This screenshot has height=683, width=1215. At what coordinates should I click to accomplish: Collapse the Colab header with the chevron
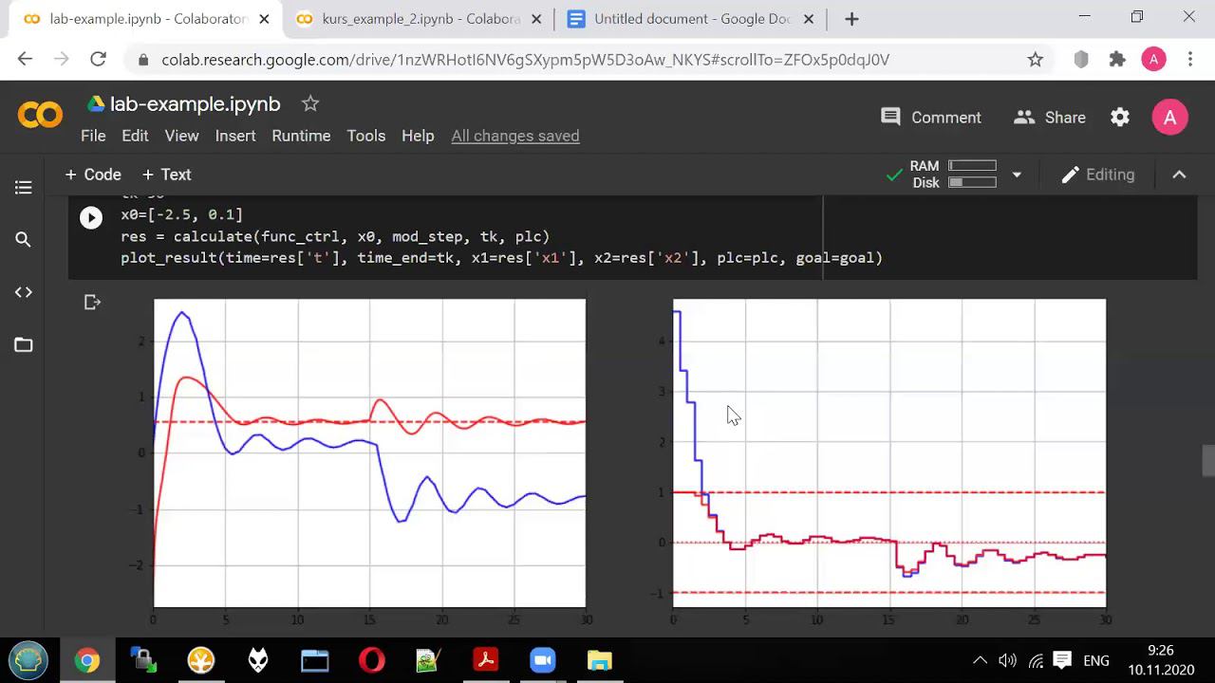pyautogui.click(x=1179, y=175)
